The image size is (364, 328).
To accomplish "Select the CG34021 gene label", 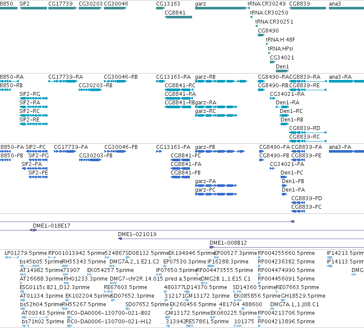I will pos(282,58).
